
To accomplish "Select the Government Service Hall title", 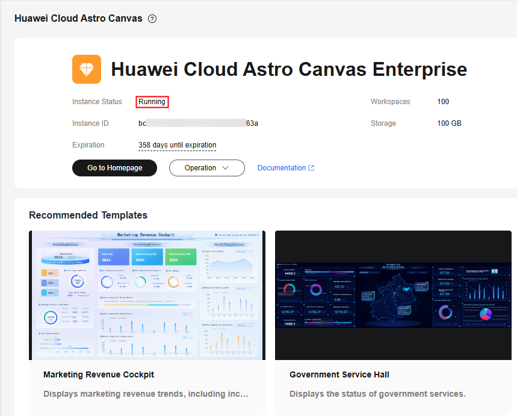I will pos(339,375).
